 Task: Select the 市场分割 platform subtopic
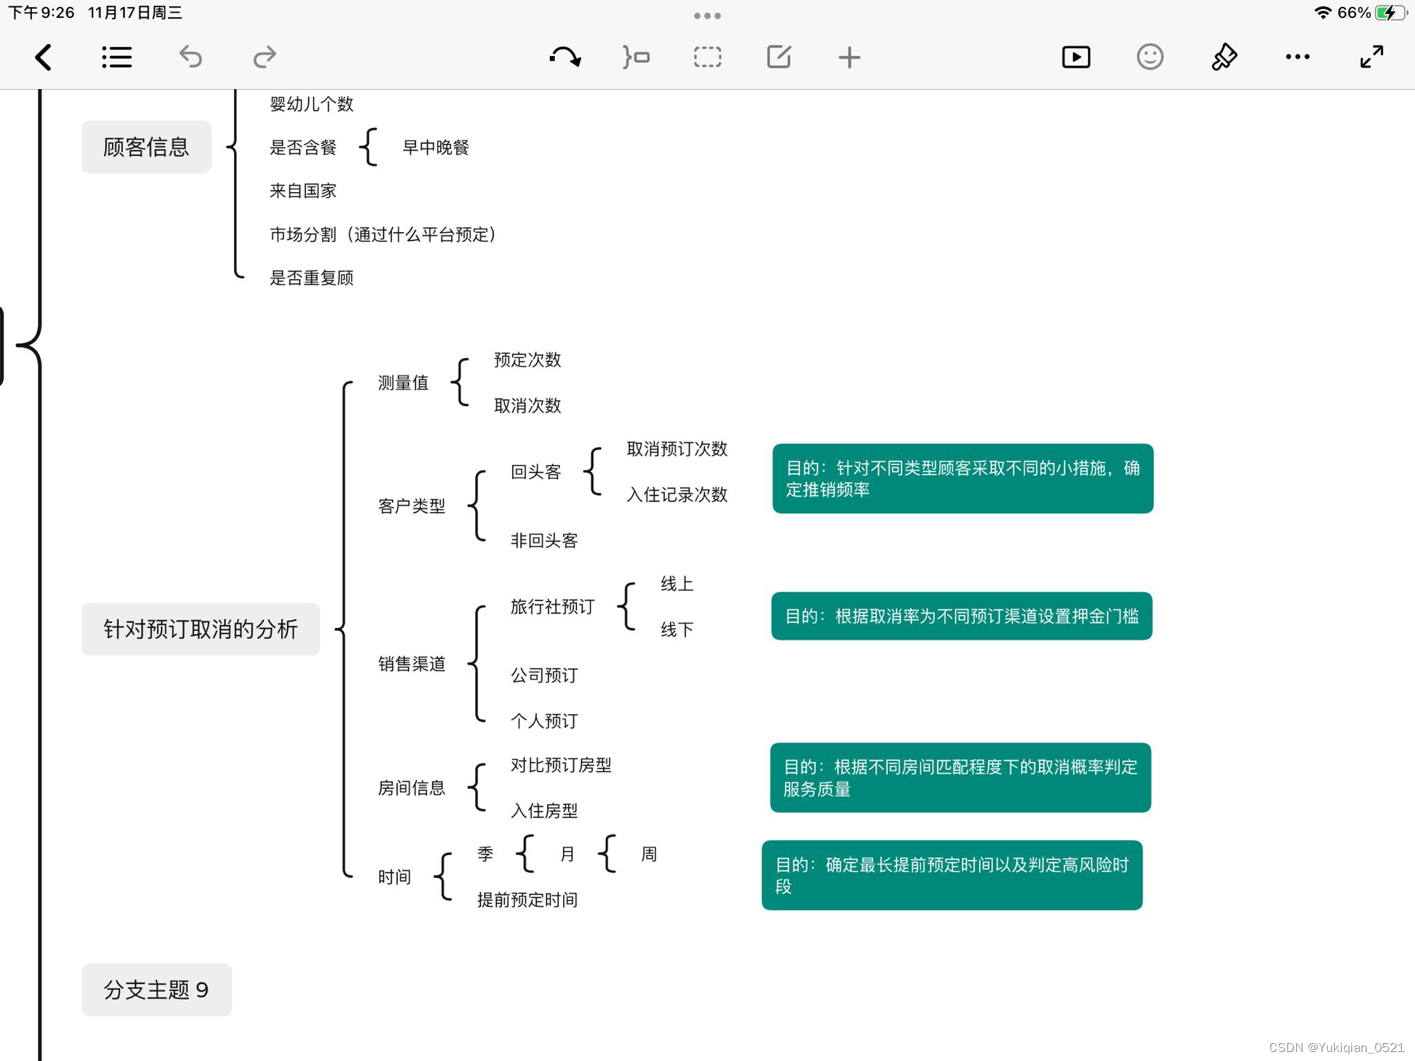382,234
